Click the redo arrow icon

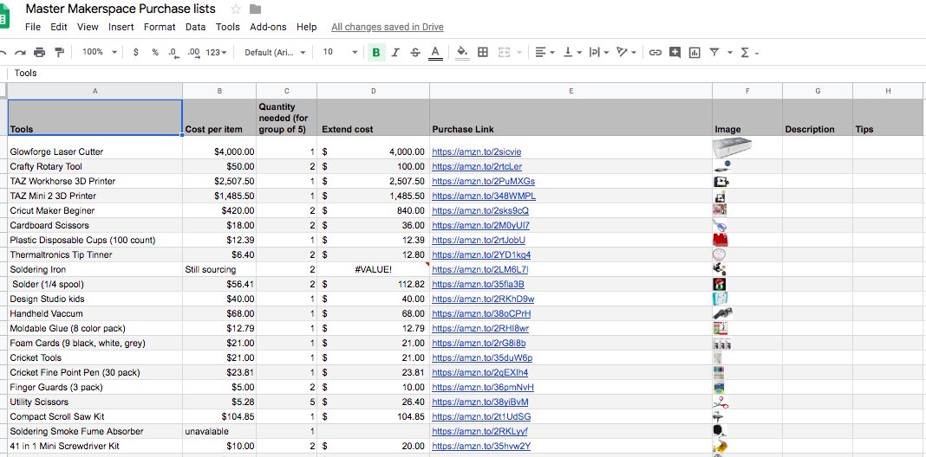coord(20,53)
